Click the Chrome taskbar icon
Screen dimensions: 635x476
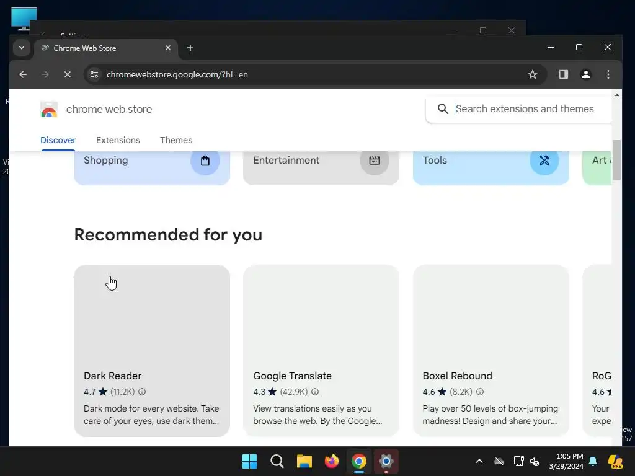[359, 461]
